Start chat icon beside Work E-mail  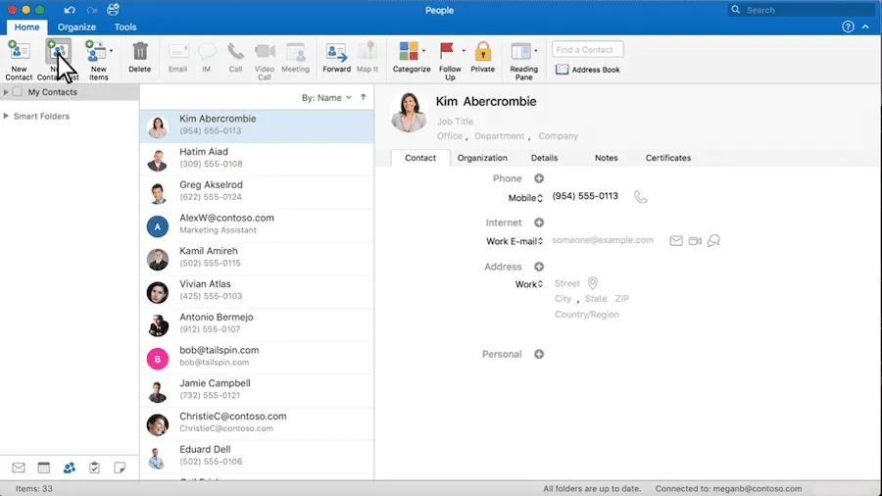tap(713, 241)
